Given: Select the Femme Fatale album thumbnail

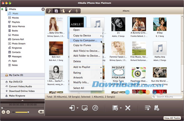Looking at the screenshot, I should (118, 48).
